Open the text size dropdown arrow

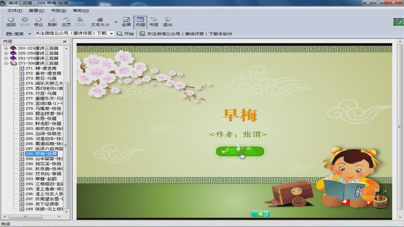click(116, 22)
